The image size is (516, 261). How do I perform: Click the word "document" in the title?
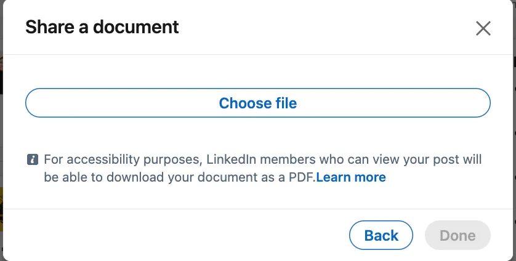pyautogui.click(x=136, y=27)
